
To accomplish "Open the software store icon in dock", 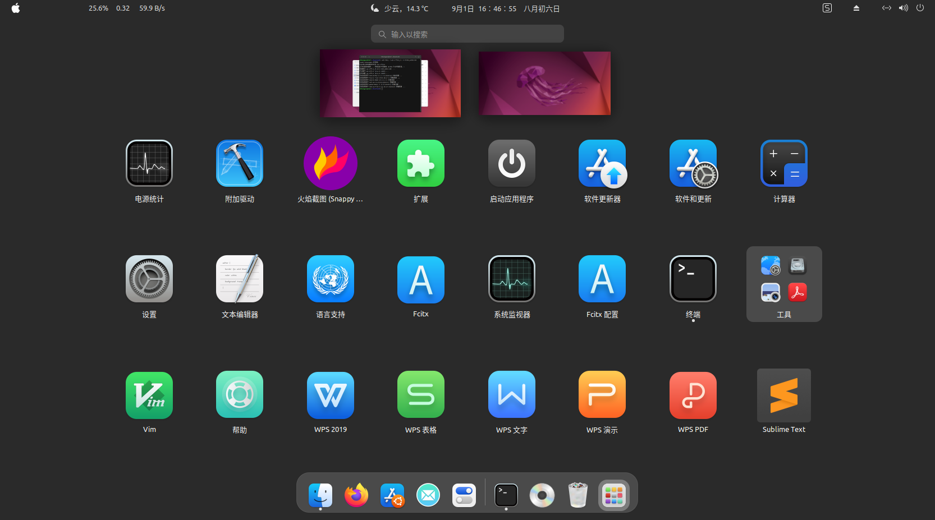I will (392, 495).
